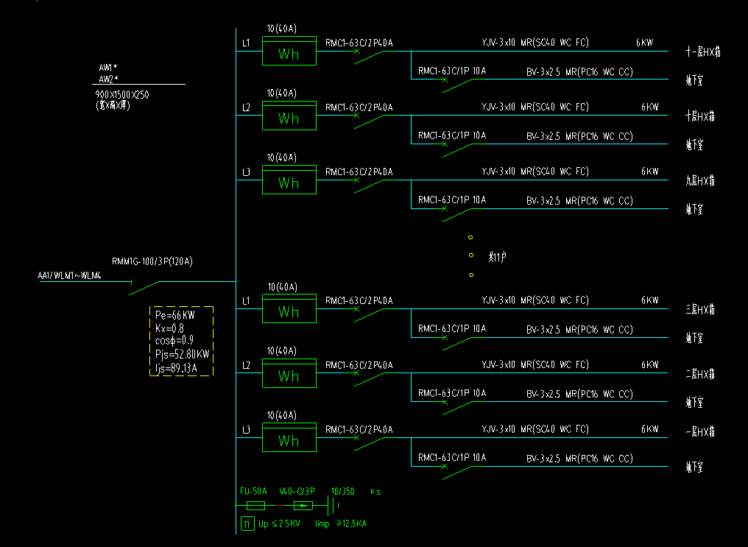Select the L1 phase label on the 三层HX箱 circuit

(x=246, y=301)
